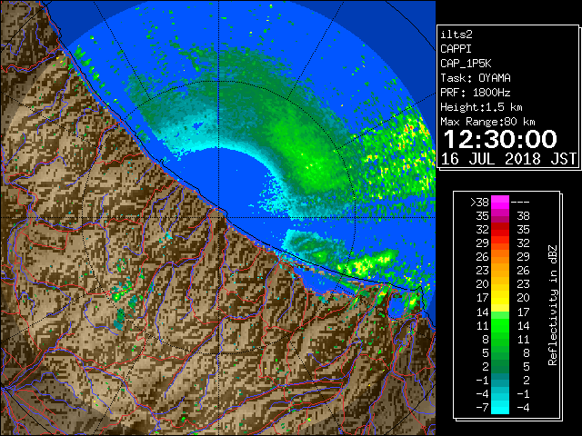
Task: Click the orange 26 dBZ legend swatch
Action: click(x=499, y=257)
